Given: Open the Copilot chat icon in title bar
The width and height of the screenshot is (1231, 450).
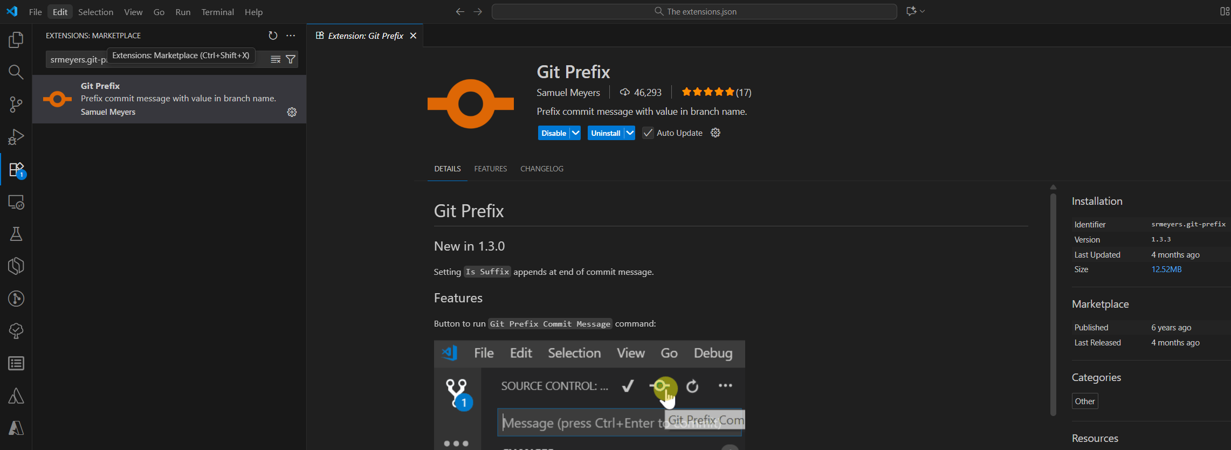Looking at the screenshot, I should point(911,11).
